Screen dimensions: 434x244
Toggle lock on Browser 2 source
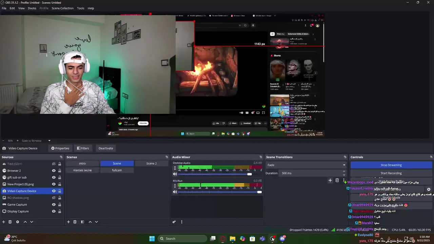click(60, 170)
